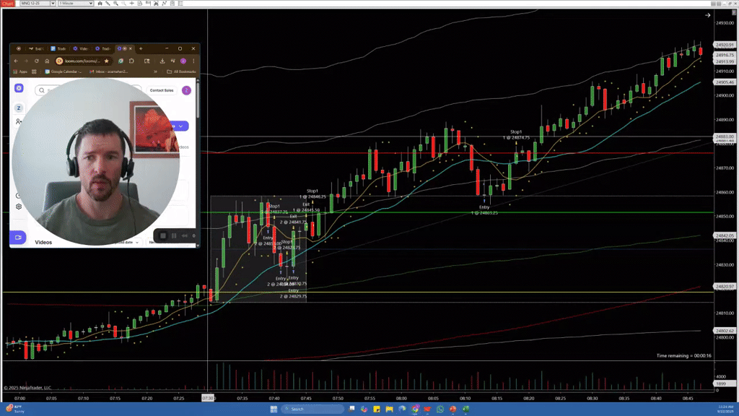The image size is (739, 416).
Task: Select the Z workspace icon in Loom sidebar
Action: tap(19, 108)
